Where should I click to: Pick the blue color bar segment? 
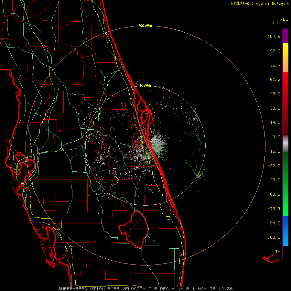point(286,231)
